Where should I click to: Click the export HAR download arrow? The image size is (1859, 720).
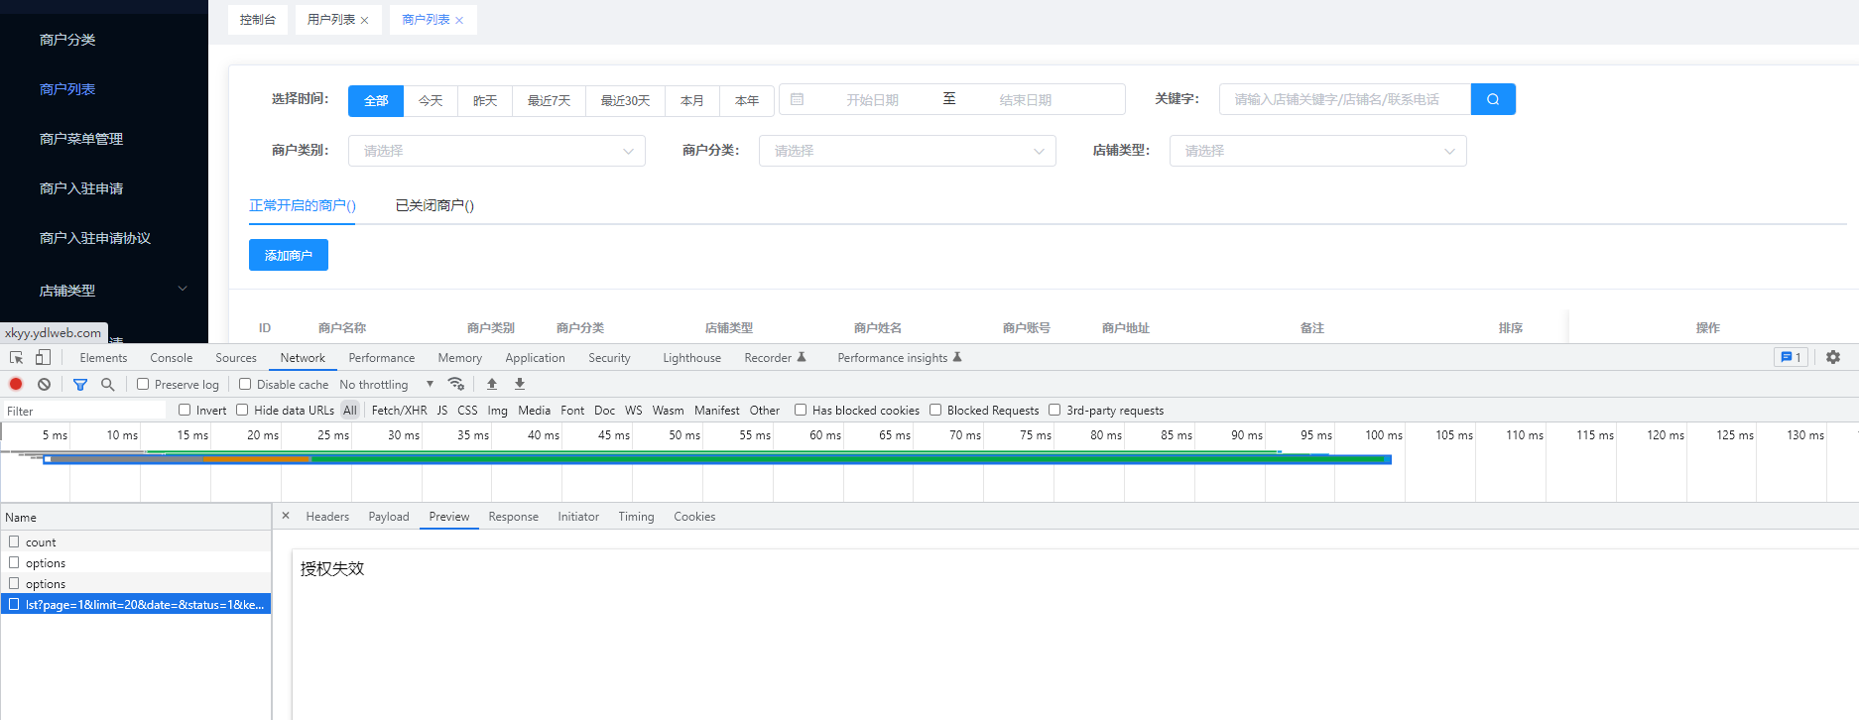pyautogui.click(x=520, y=384)
